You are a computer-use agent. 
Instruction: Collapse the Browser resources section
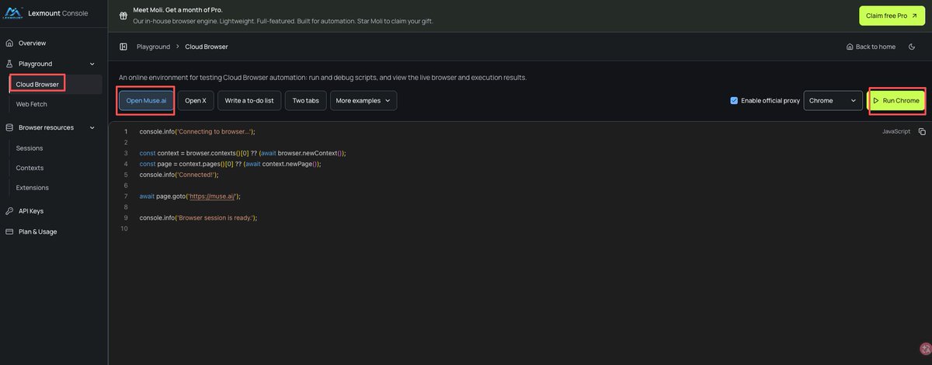tap(92, 127)
